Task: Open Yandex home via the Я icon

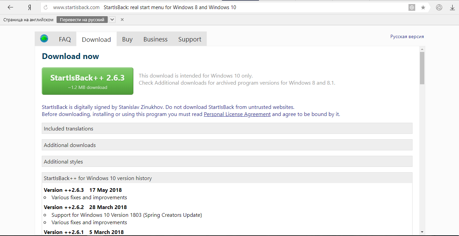Action: click(29, 7)
